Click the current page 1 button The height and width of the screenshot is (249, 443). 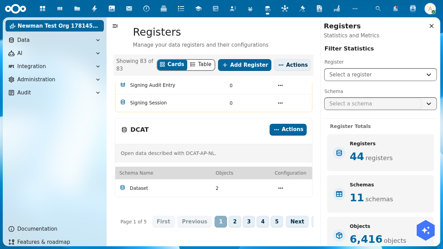(x=221, y=222)
